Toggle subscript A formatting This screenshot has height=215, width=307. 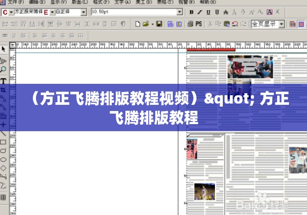[x=261, y=12]
